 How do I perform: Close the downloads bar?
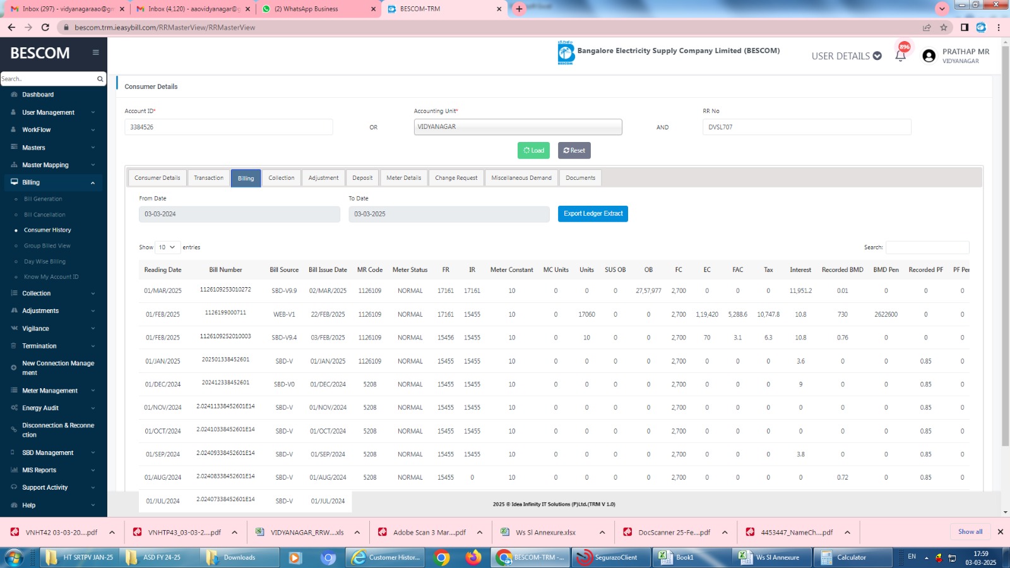click(x=1000, y=532)
